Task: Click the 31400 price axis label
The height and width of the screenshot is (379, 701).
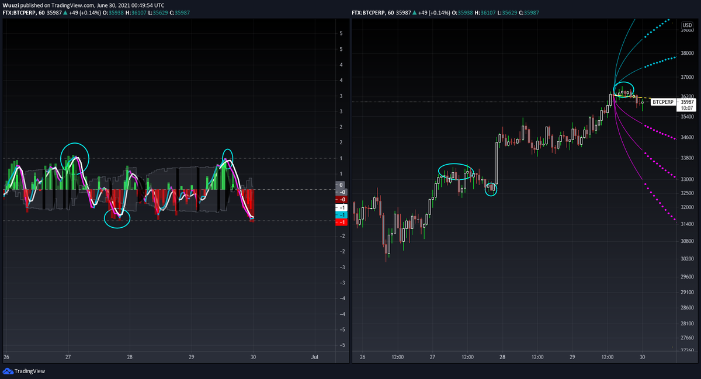Action: click(x=687, y=224)
